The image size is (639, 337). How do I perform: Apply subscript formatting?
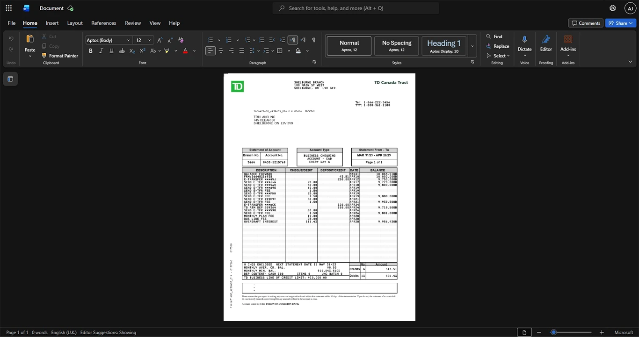tap(132, 50)
